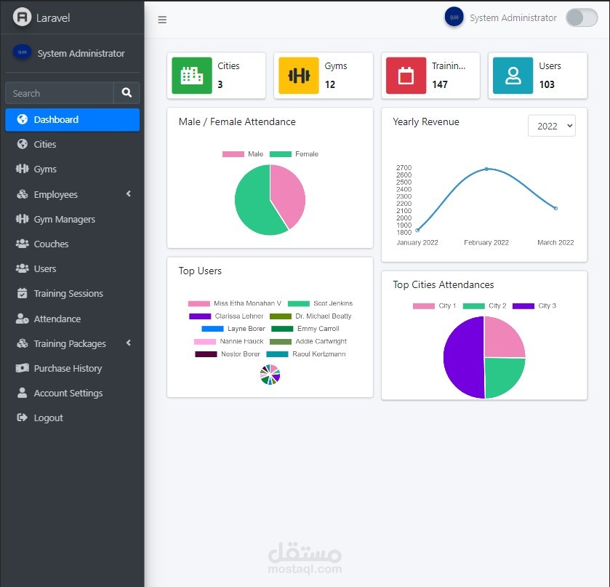Click the Laravel logo icon

[x=22, y=17]
